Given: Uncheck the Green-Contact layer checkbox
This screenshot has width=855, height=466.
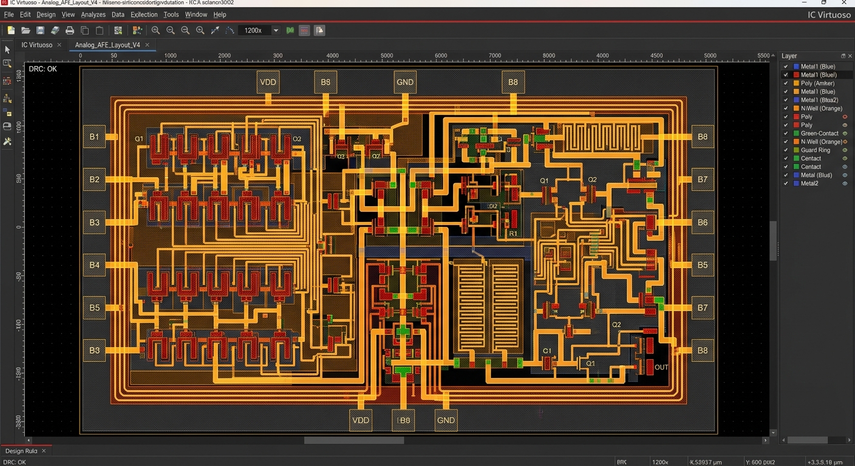Looking at the screenshot, I should click(x=786, y=133).
